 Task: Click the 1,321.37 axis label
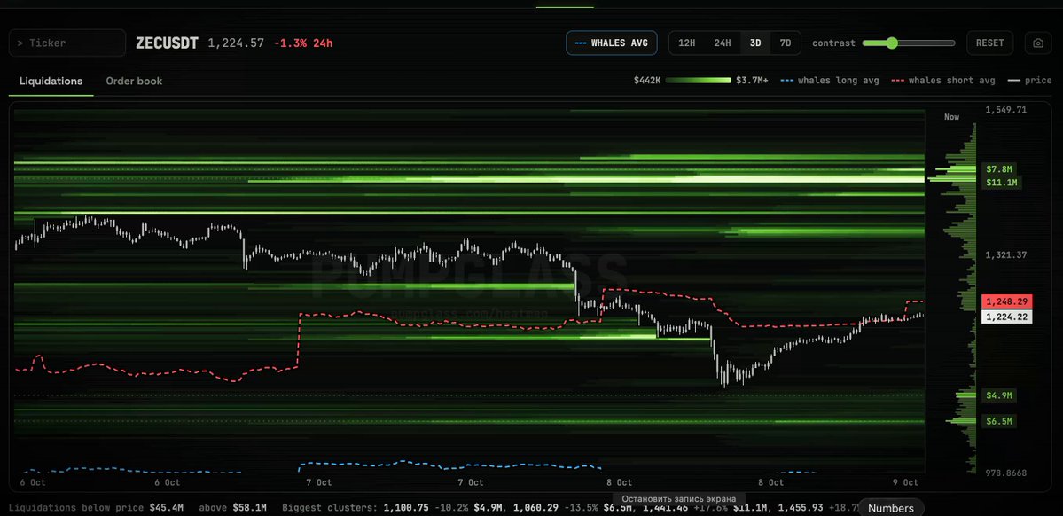(x=1007, y=255)
